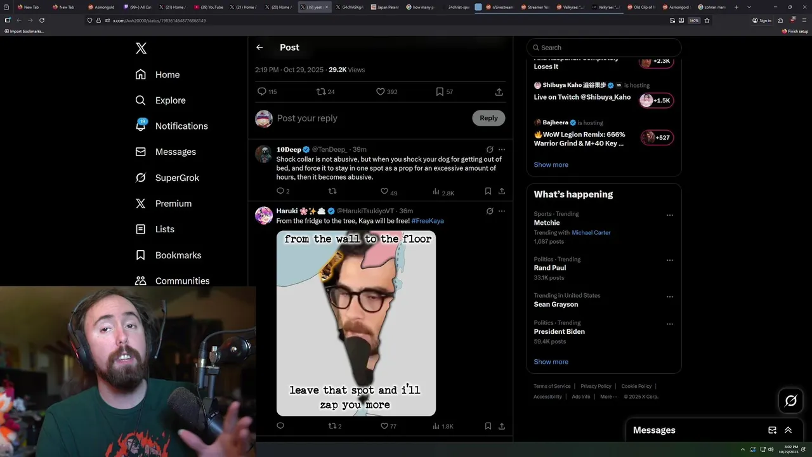Open Communities in the sidebar

[x=173, y=281]
